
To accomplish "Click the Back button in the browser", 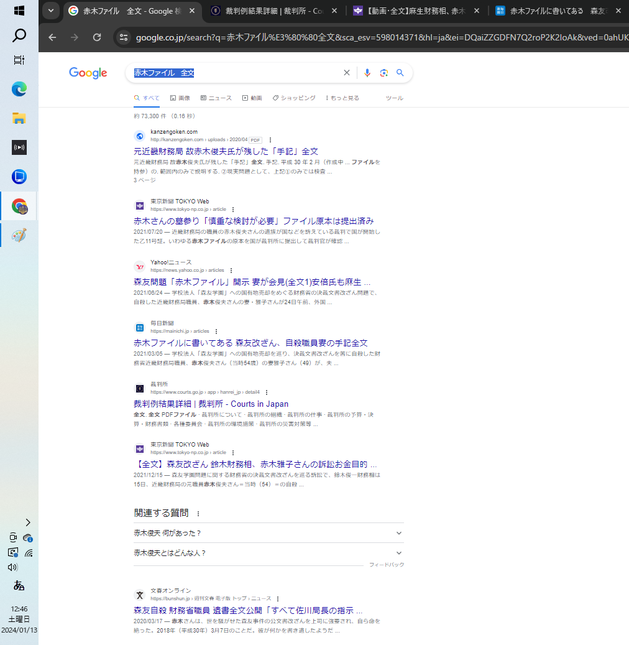I will click(52, 37).
